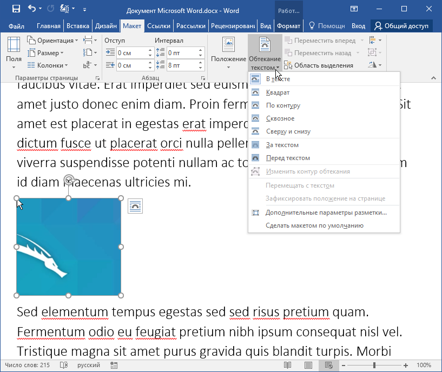
Task: Collapse the ribbon with the chevron
Action: (x=433, y=78)
